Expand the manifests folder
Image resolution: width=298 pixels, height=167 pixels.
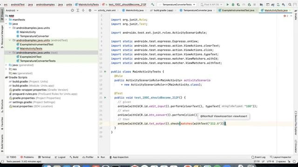click(6, 19)
